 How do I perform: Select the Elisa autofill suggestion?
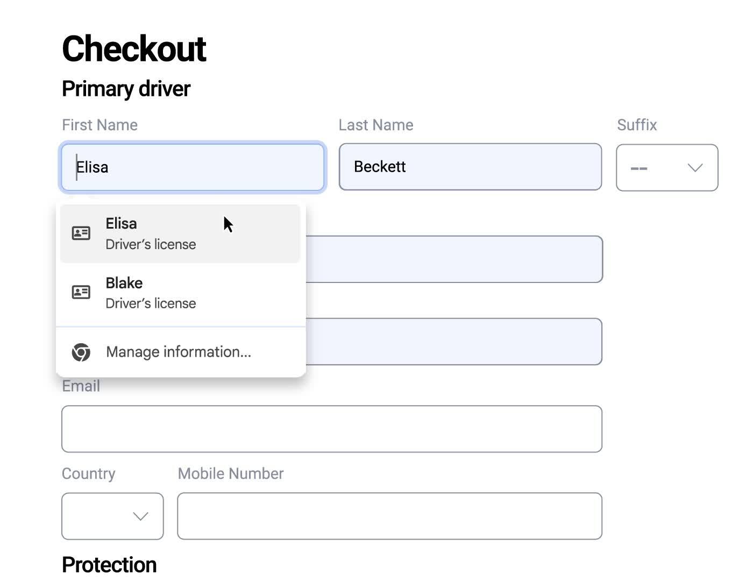point(161,233)
